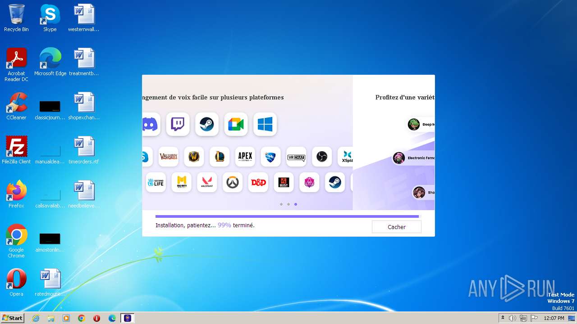This screenshot has width=577, height=324.
Task: Go to the first carousel page dot
Action: 281,204
